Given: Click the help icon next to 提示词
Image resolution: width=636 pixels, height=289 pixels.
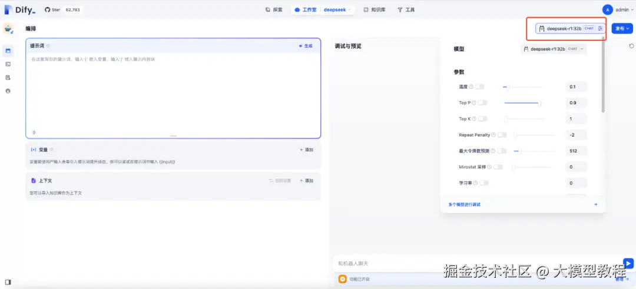Looking at the screenshot, I should point(48,46).
